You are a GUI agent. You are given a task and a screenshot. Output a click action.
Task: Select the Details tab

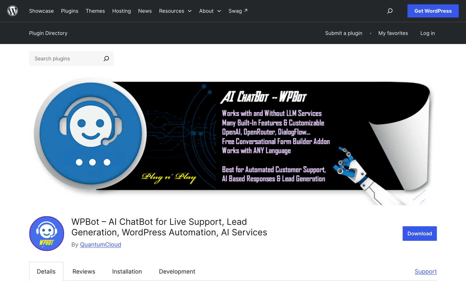[46, 272]
